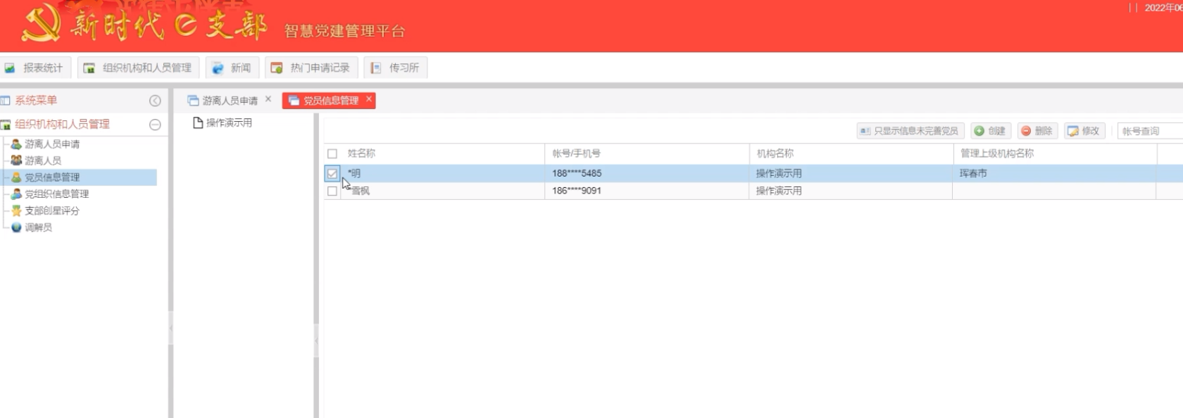This screenshot has height=418, width=1183.
Task: Open 组织机构和人员管理 in top toolbar
Action: [139, 68]
